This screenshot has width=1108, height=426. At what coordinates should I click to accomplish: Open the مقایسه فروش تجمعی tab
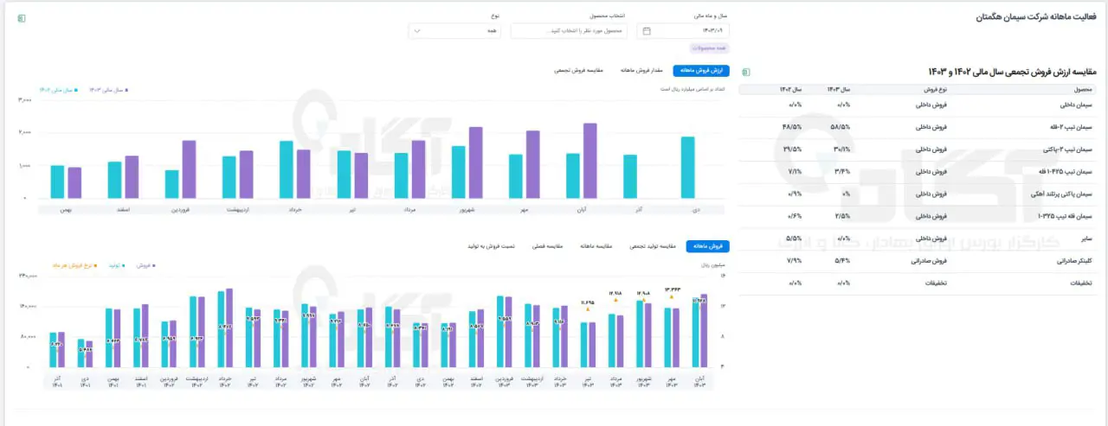pyautogui.click(x=580, y=70)
